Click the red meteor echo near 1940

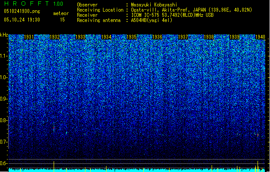258,135
